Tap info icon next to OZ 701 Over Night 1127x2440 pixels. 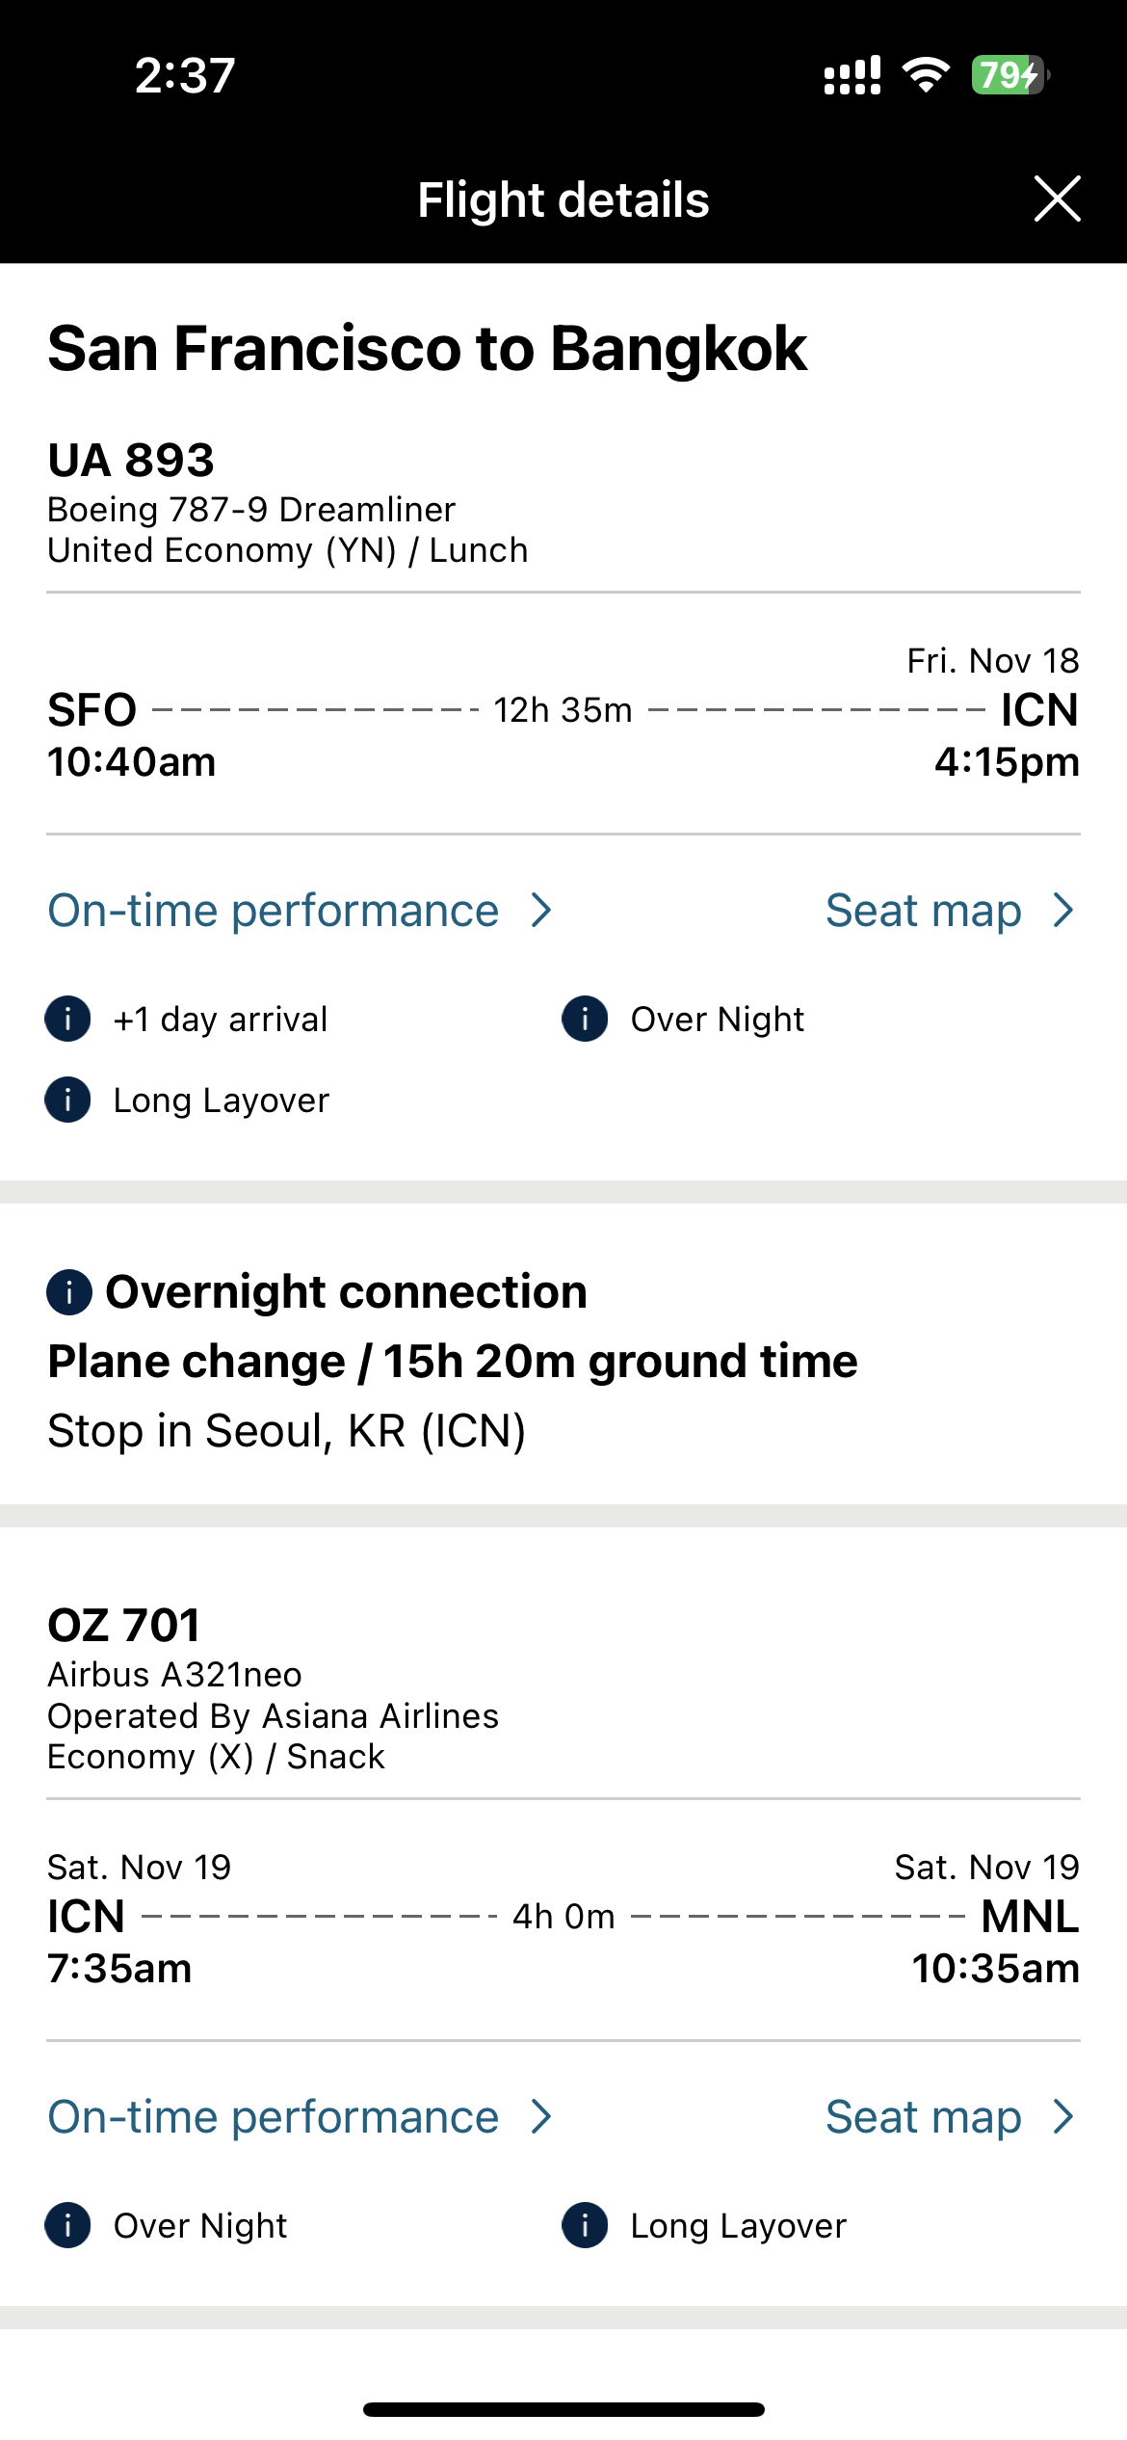(67, 2225)
